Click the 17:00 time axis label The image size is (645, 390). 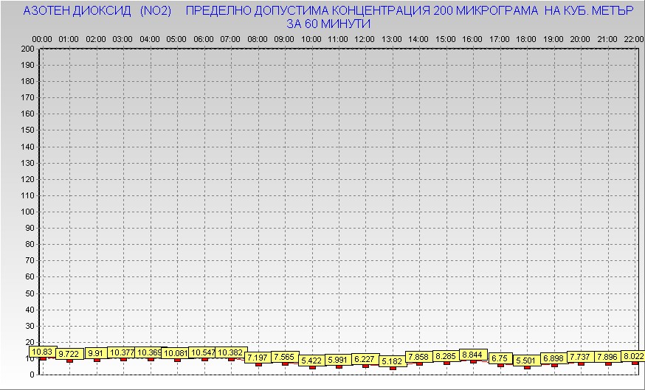(x=499, y=38)
